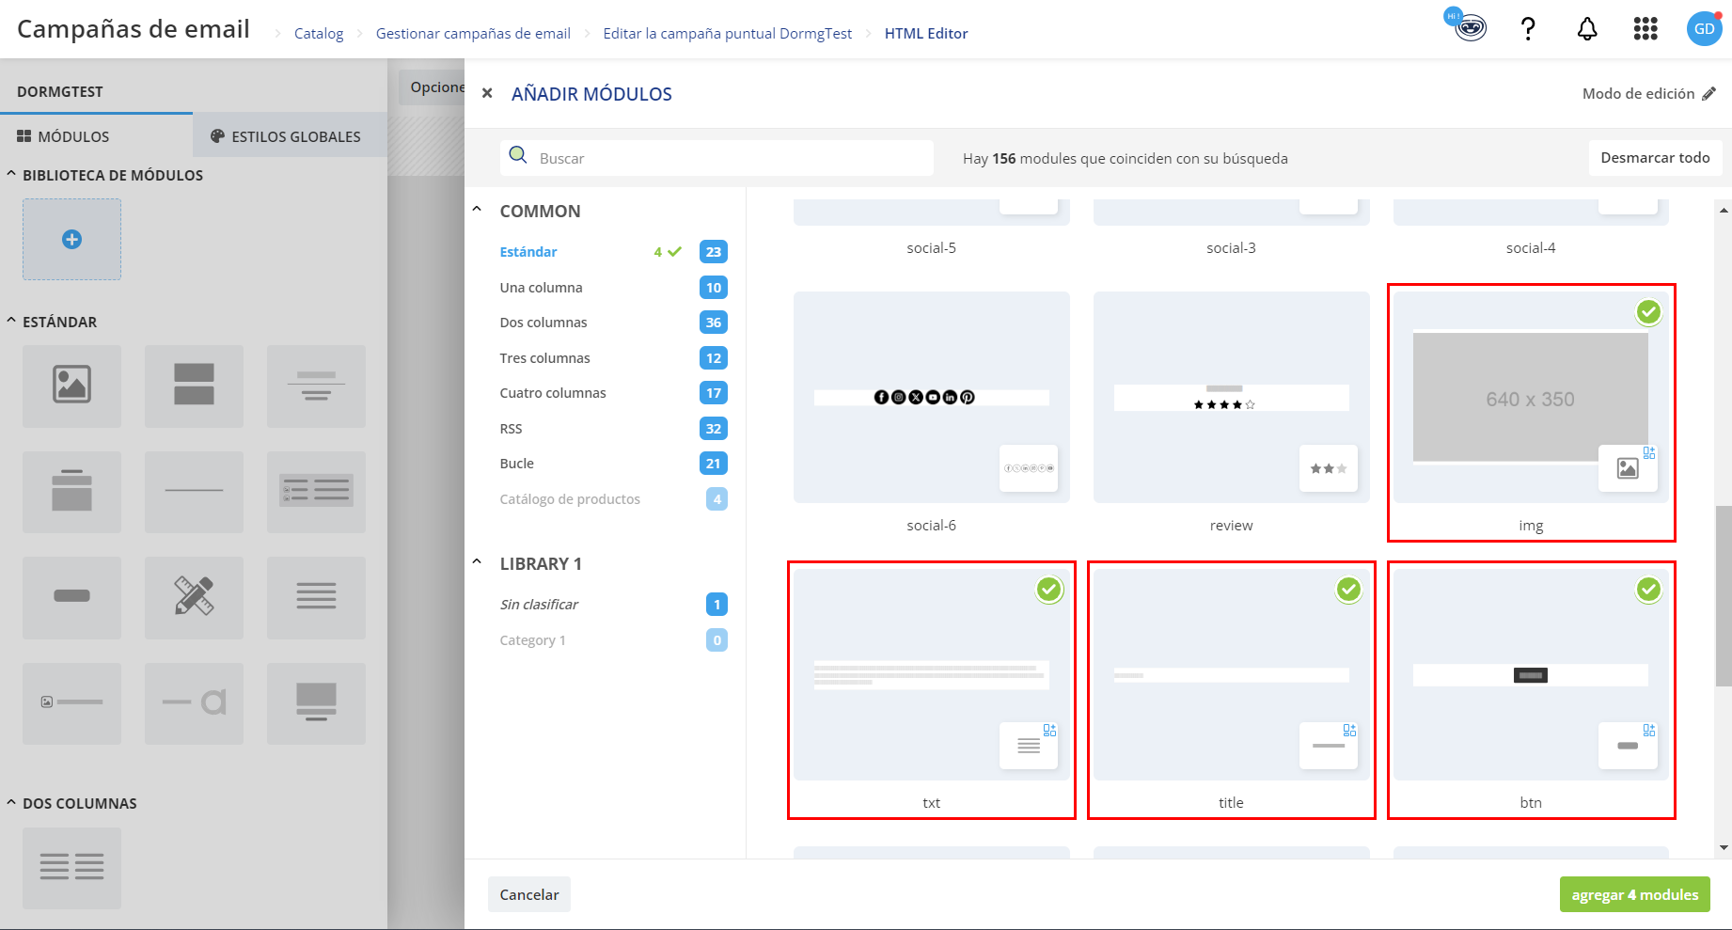The width and height of the screenshot is (1732, 930).
Task: Go to Editar la campaña puntual DormgTest
Action: pyautogui.click(x=727, y=33)
